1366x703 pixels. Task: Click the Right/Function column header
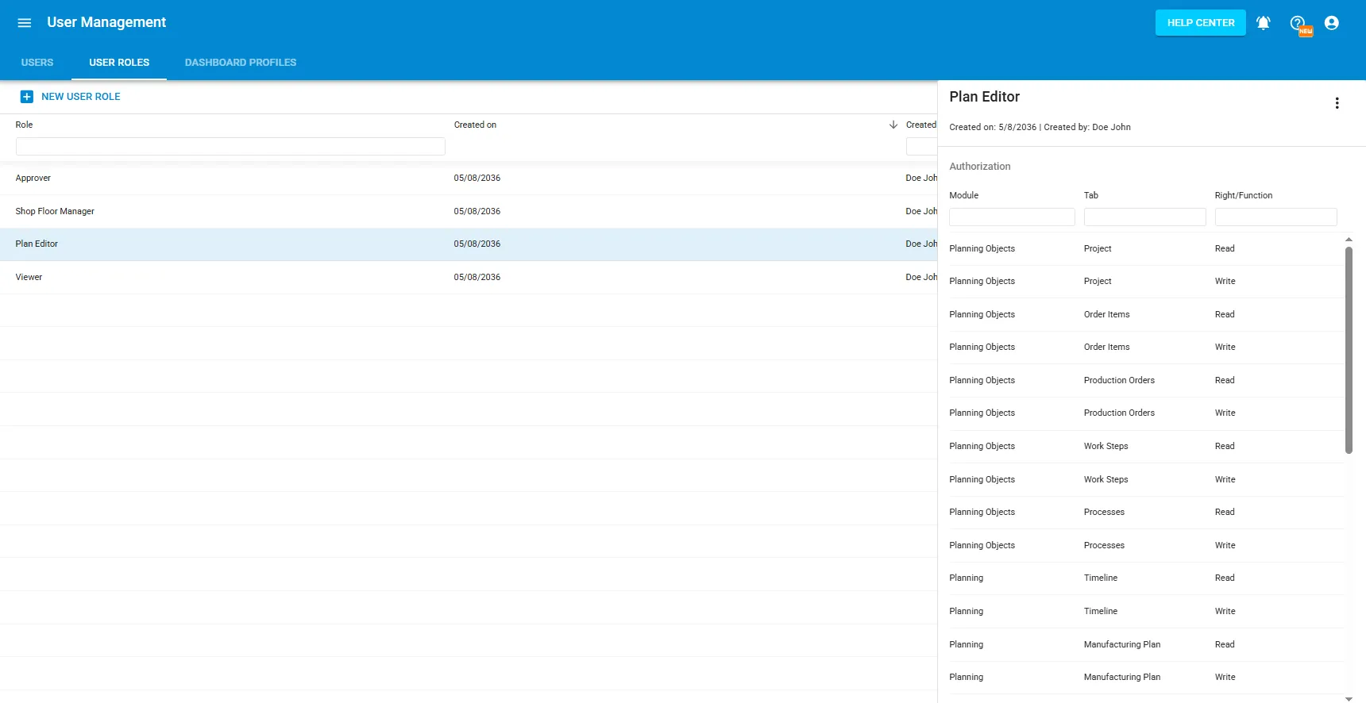[1243, 195]
